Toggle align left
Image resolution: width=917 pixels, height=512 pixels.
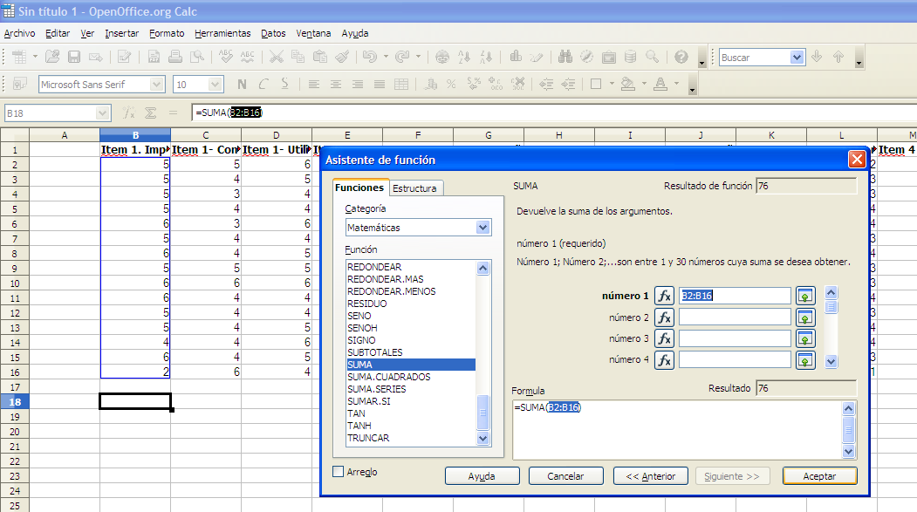pyautogui.click(x=313, y=84)
